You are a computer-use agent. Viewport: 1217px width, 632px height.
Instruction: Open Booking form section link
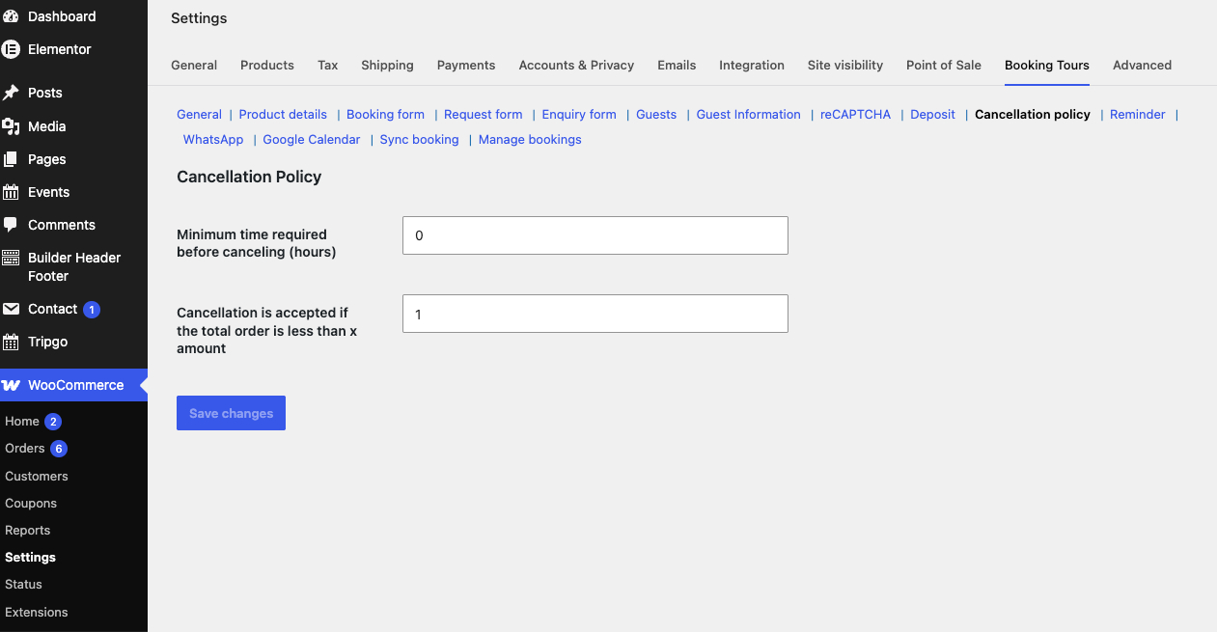[x=385, y=114]
